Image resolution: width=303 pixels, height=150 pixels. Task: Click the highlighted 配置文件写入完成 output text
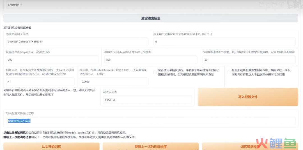(19, 121)
